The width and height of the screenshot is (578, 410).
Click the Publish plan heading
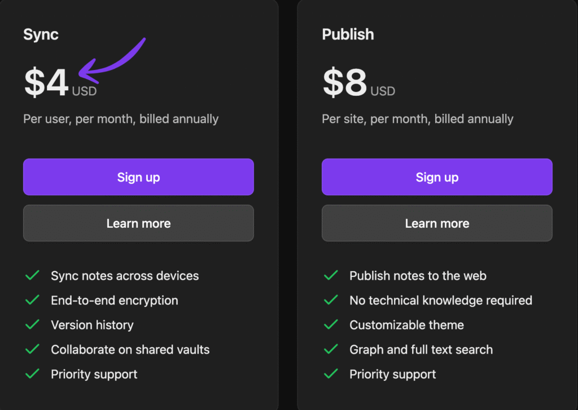(348, 34)
